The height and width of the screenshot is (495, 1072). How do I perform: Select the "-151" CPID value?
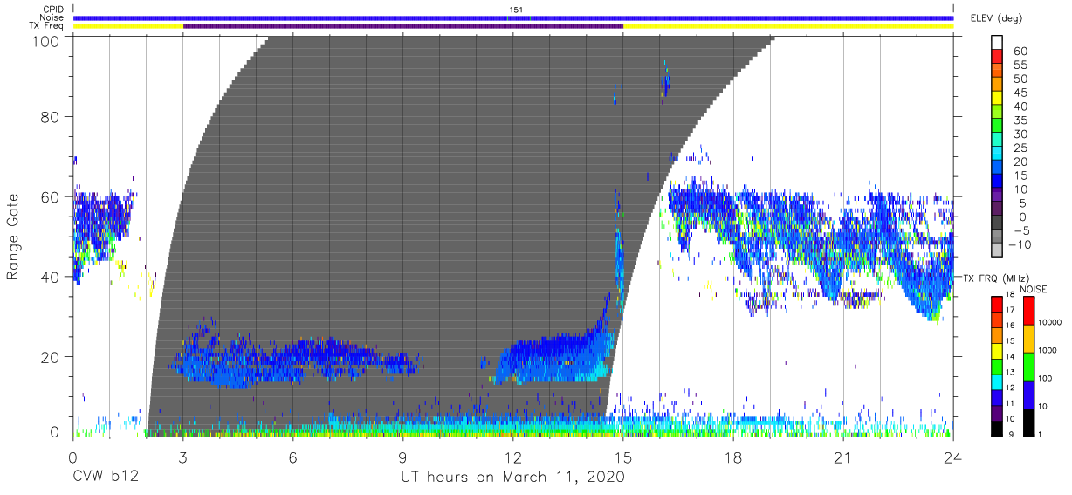pyautogui.click(x=513, y=10)
